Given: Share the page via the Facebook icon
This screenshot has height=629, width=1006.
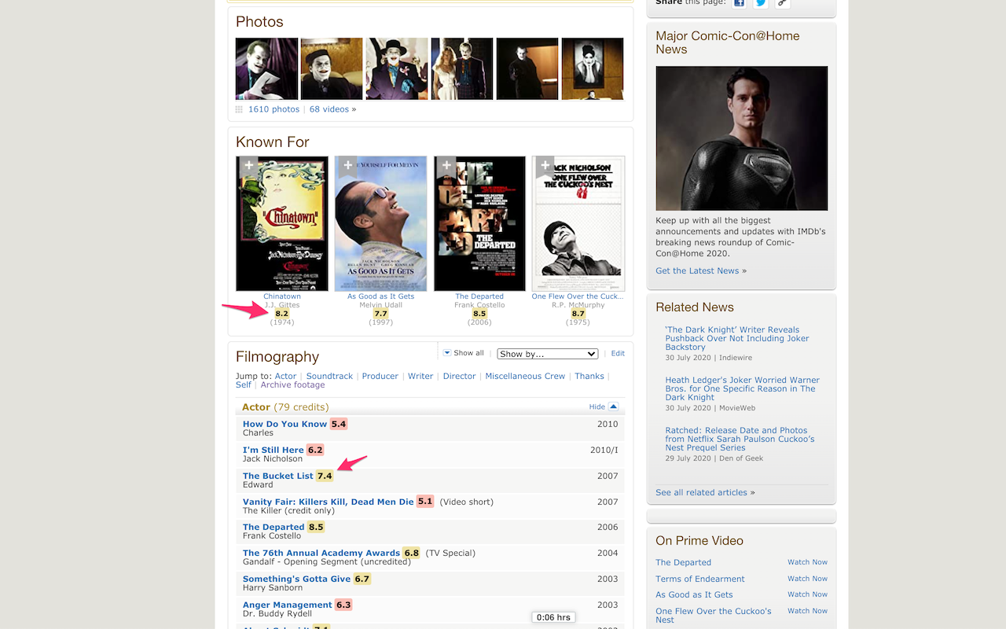Looking at the screenshot, I should click(x=738, y=3).
